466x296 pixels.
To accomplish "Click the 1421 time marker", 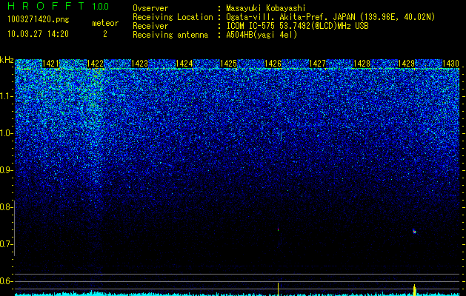I will 50,64.
